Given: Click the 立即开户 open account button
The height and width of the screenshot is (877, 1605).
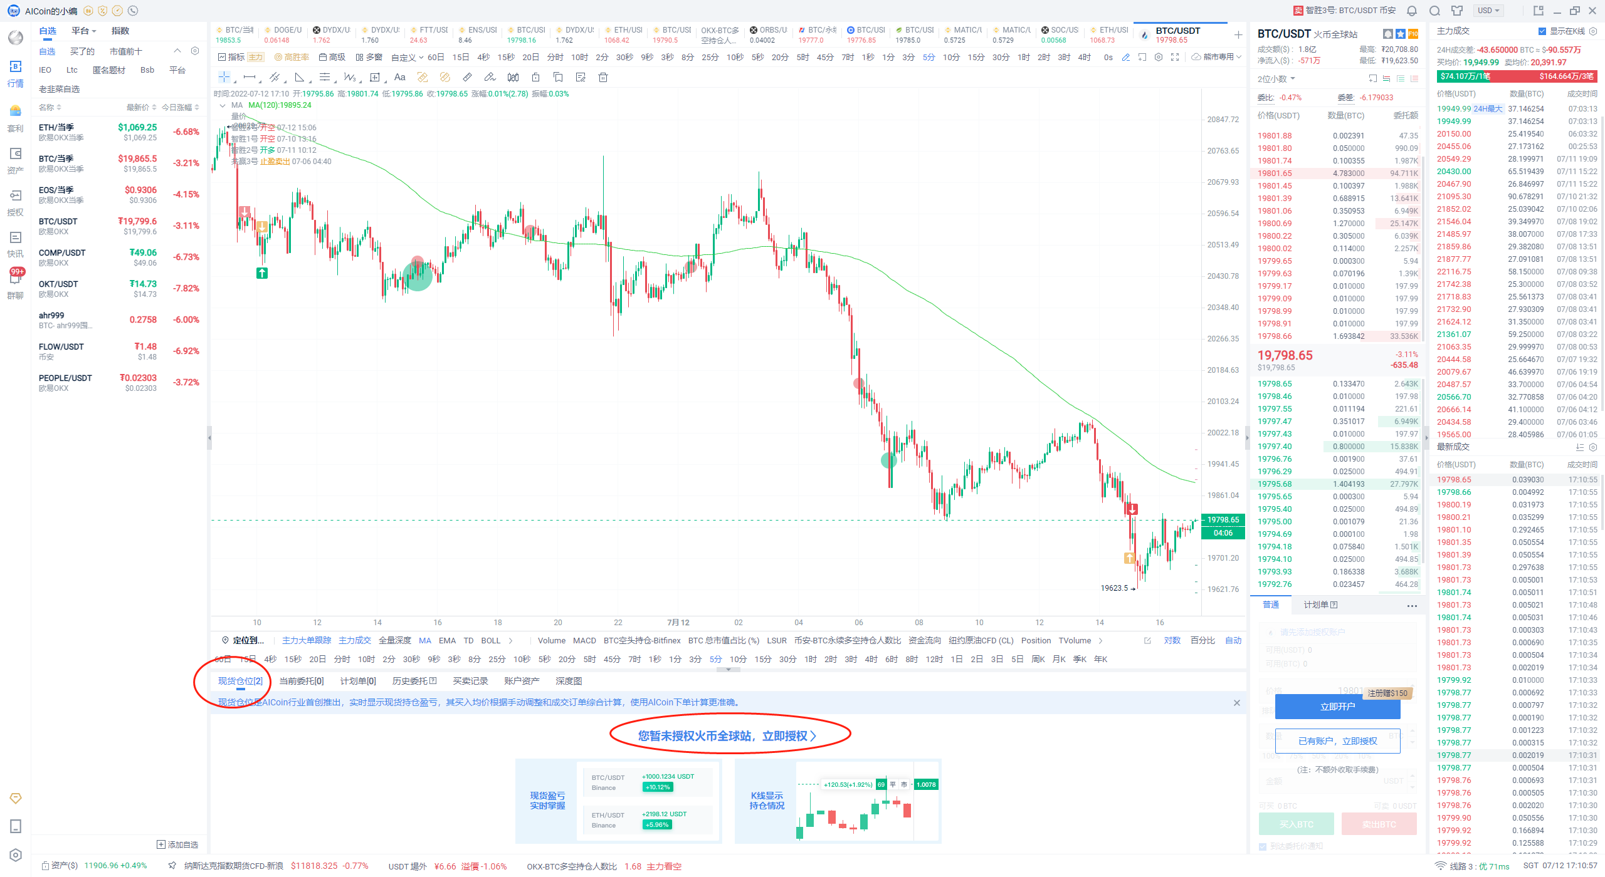Looking at the screenshot, I should point(1337,707).
